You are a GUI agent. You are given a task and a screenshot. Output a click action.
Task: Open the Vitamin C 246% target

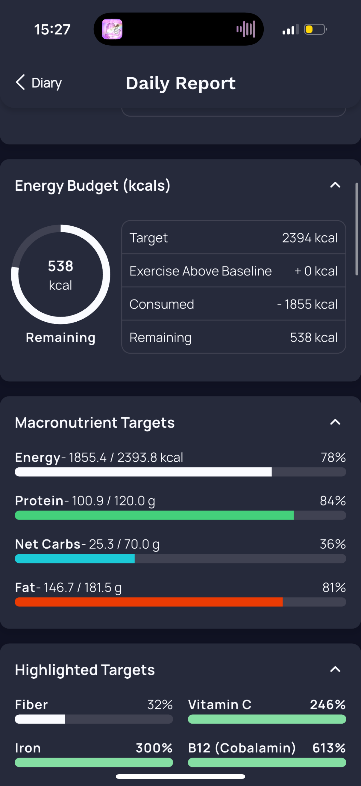point(267,711)
